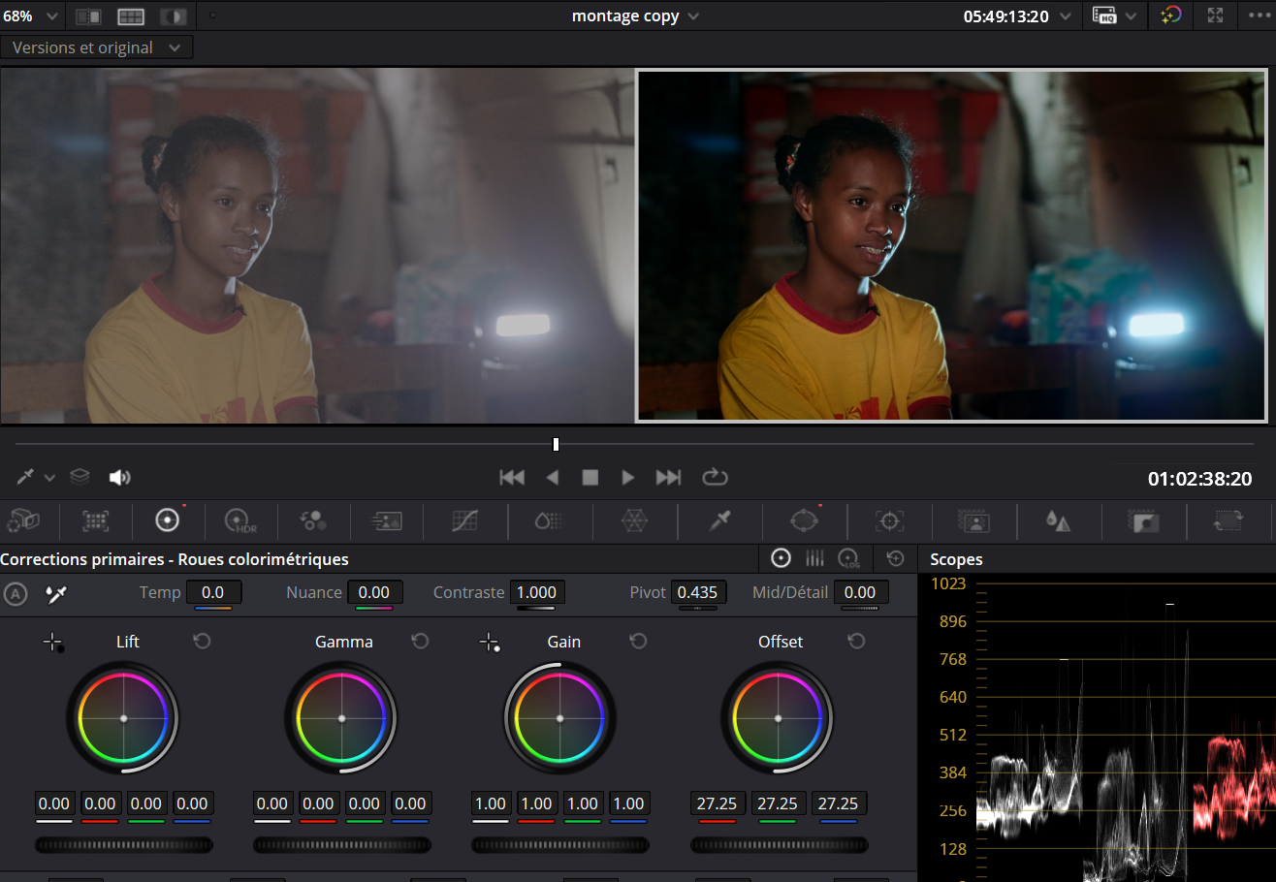Open the Camera Raw palette

pos(23,521)
